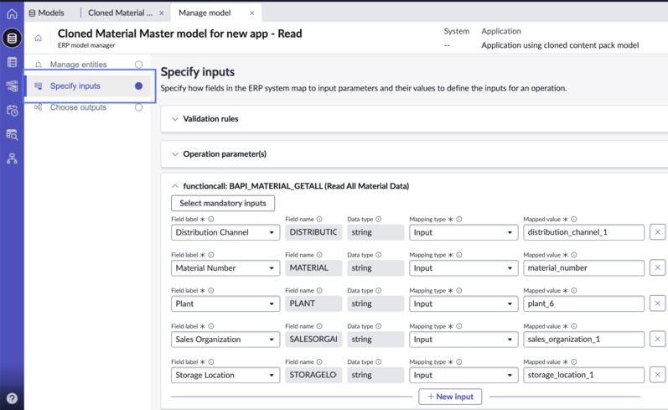Open the home icon in left sidebar
This screenshot has height=410, width=668.
(x=12, y=13)
